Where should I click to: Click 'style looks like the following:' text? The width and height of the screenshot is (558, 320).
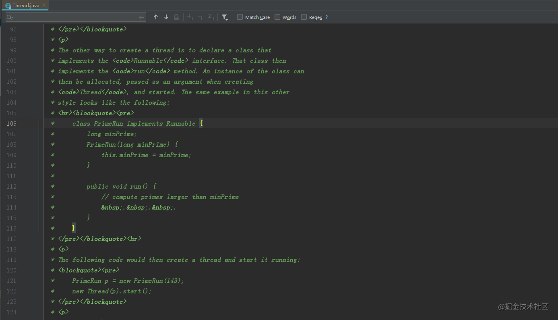114,102
